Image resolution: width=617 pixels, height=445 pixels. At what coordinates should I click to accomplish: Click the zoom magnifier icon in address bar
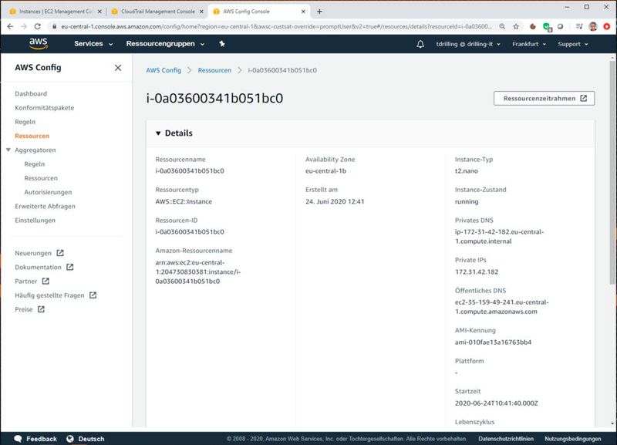coord(502,26)
